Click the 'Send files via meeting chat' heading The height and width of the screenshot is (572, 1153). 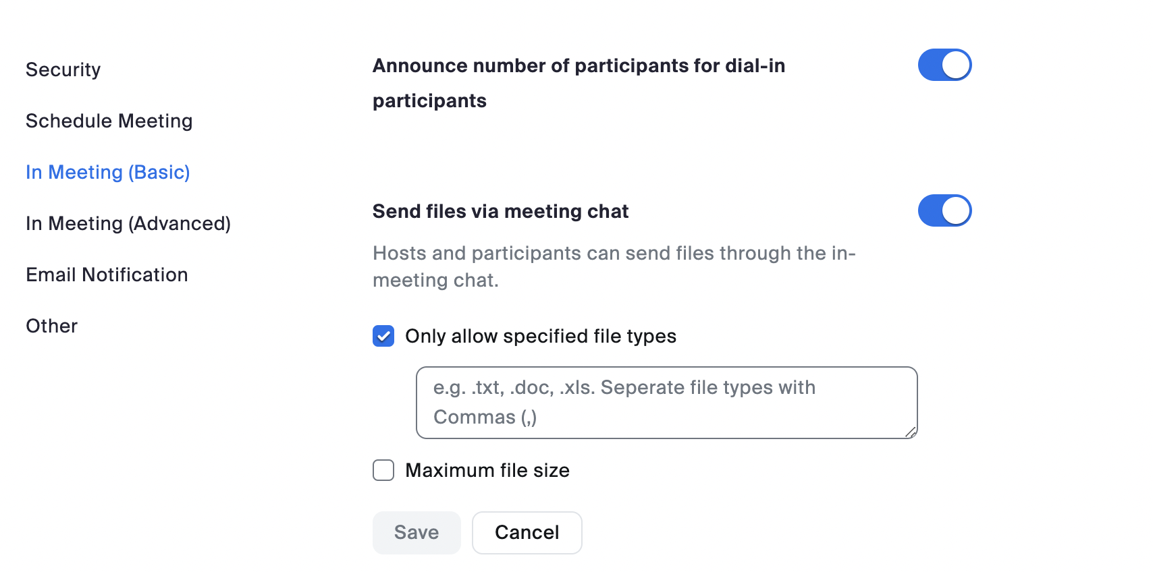click(x=500, y=211)
